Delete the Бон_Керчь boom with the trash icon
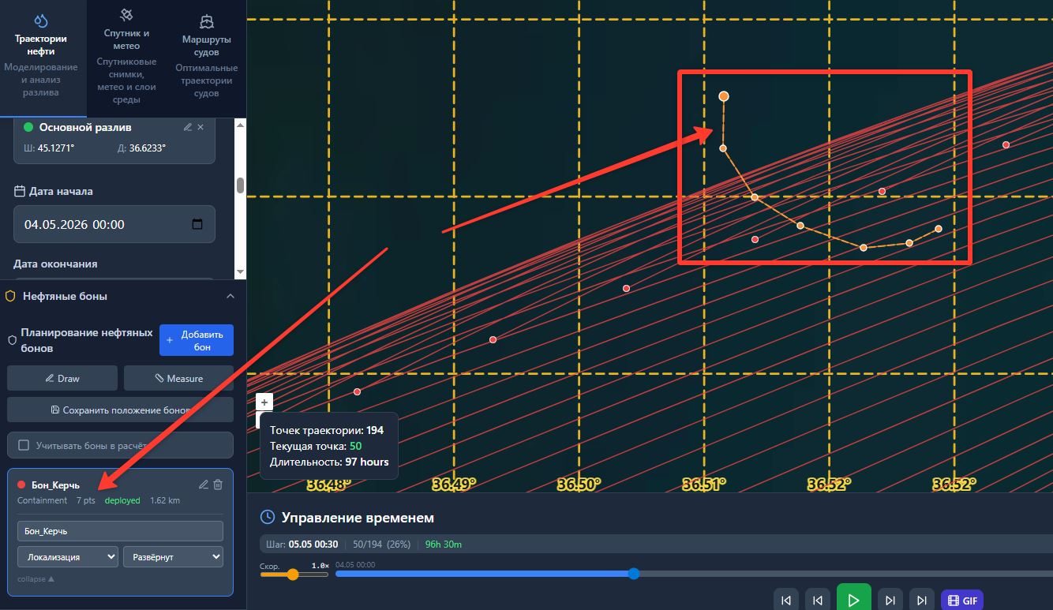The width and height of the screenshot is (1053, 610). click(218, 485)
